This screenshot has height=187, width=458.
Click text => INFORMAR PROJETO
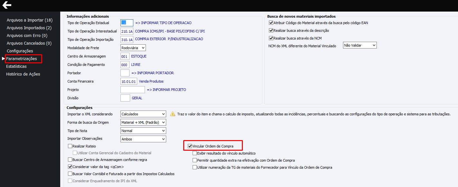tap(166, 90)
